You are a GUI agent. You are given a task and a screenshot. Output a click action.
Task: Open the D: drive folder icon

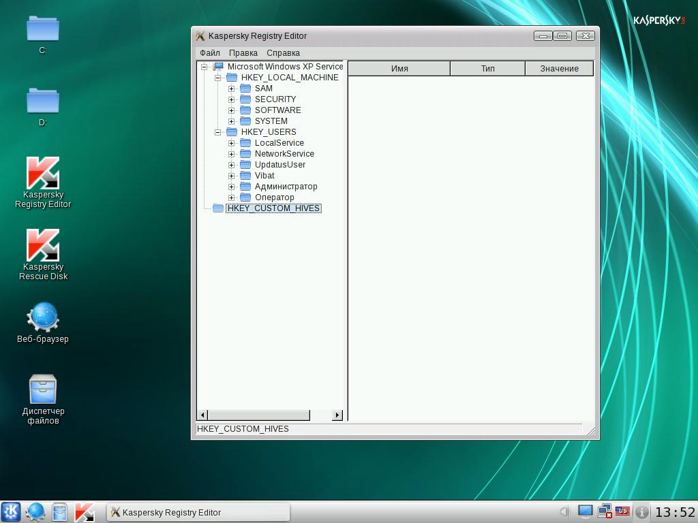[x=43, y=101]
